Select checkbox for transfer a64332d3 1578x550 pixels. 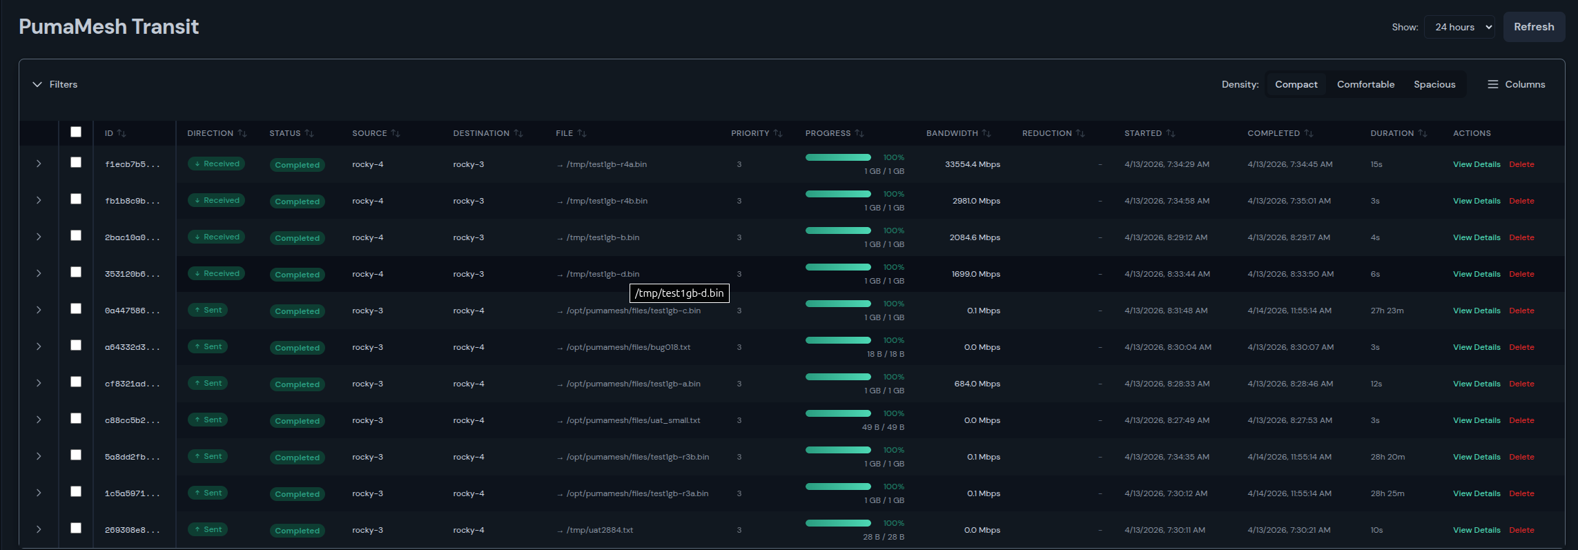pyautogui.click(x=76, y=345)
